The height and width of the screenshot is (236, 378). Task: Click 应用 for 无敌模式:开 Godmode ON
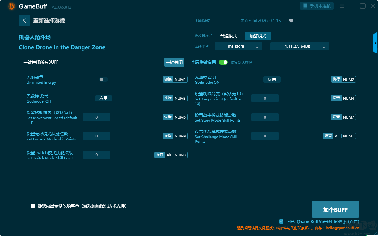272,79
